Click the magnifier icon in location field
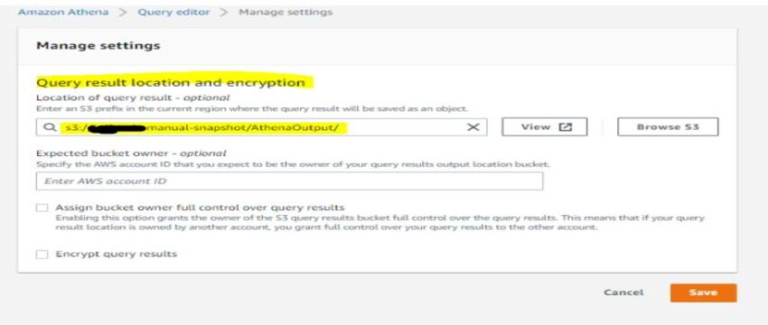The width and height of the screenshot is (768, 325). point(50,127)
